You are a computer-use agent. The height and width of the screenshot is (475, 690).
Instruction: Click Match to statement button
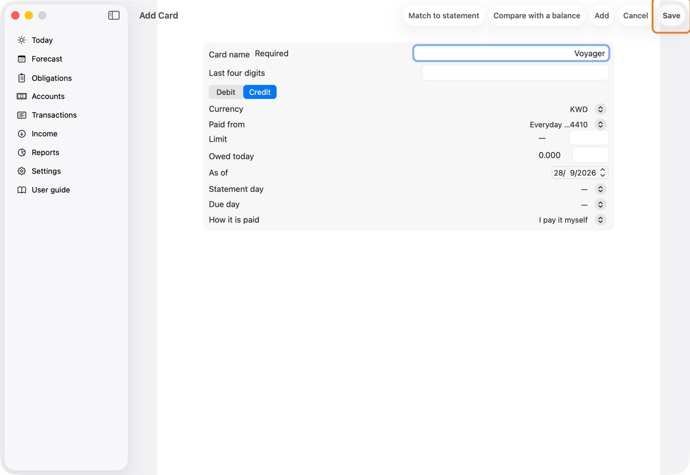coord(444,15)
